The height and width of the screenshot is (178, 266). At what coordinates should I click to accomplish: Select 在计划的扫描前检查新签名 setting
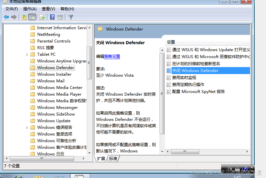[x=196, y=64]
